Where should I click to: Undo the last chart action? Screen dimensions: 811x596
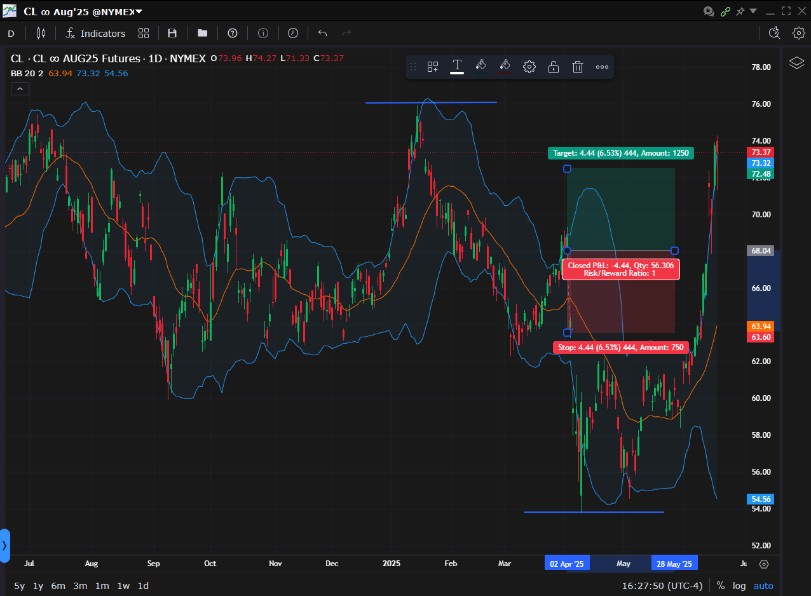[322, 33]
